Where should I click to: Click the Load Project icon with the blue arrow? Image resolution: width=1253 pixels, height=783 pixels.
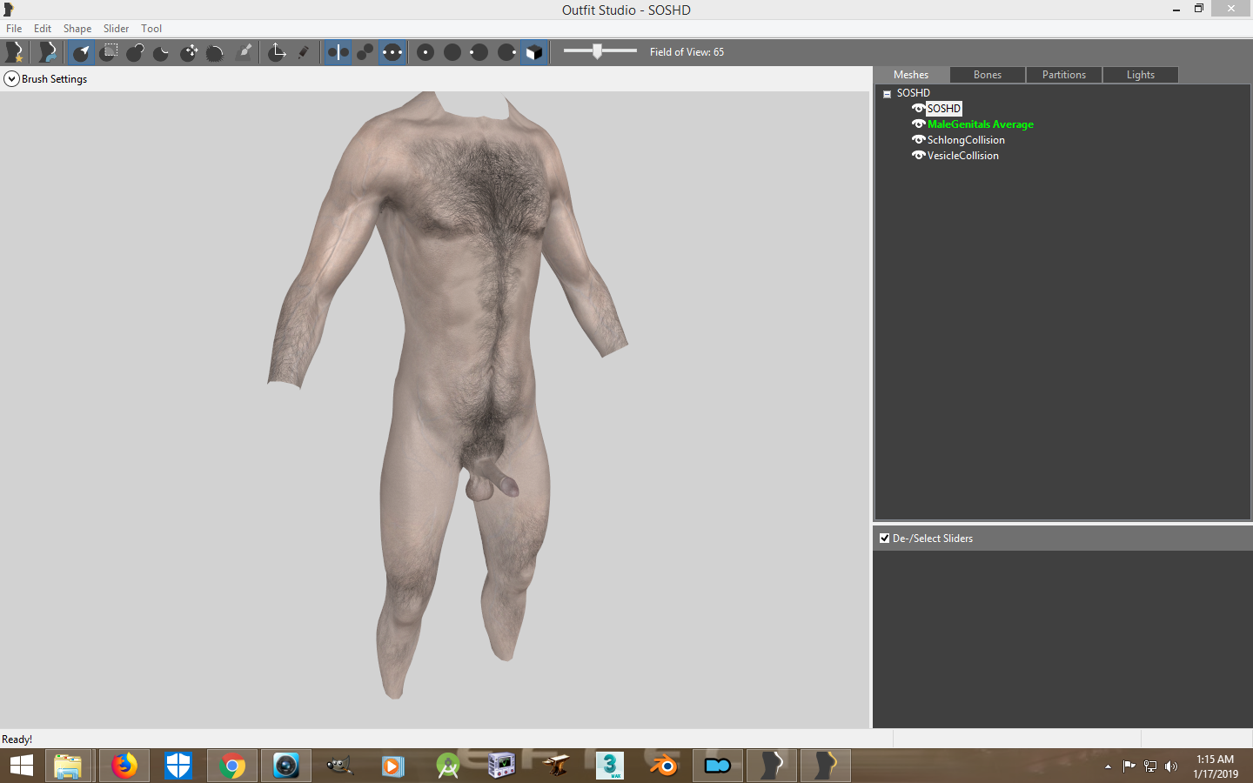(x=48, y=52)
